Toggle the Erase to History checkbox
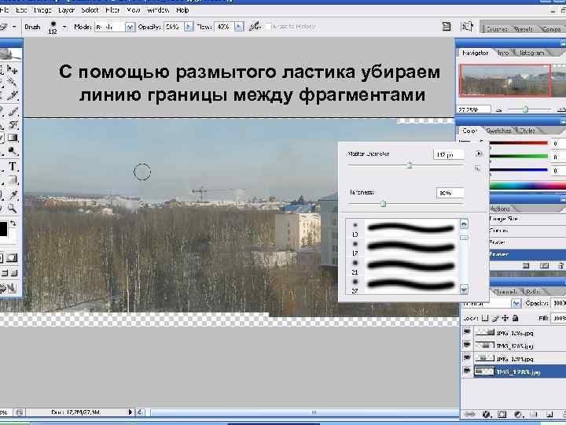This screenshot has width=566, height=425. pyautogui.click(x=267, y=27)
